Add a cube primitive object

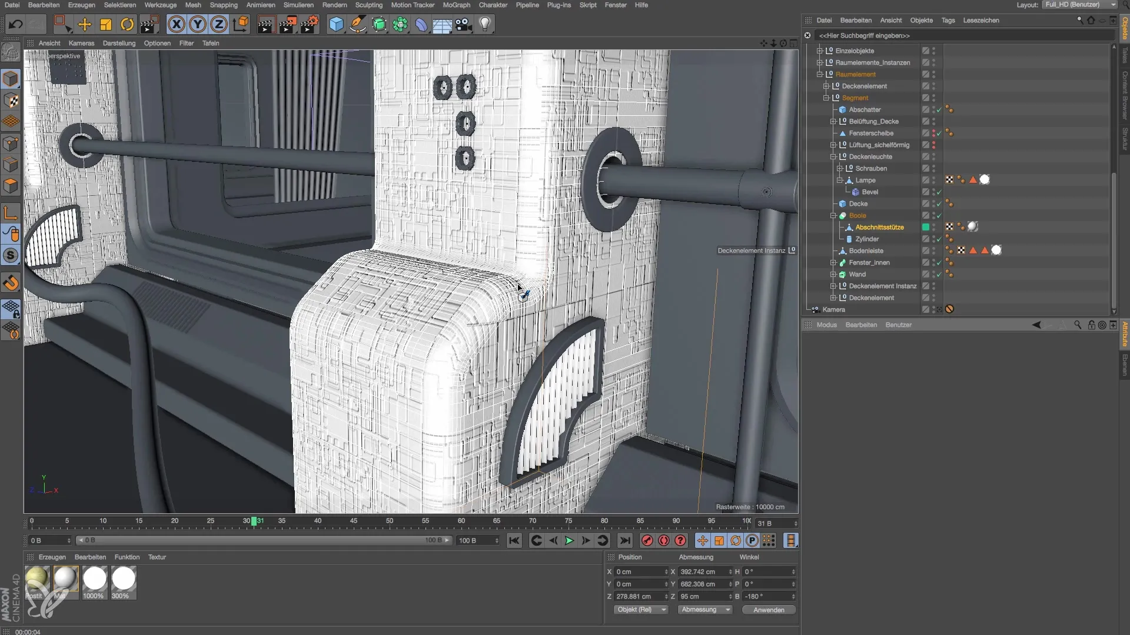[x=336, y=24]
